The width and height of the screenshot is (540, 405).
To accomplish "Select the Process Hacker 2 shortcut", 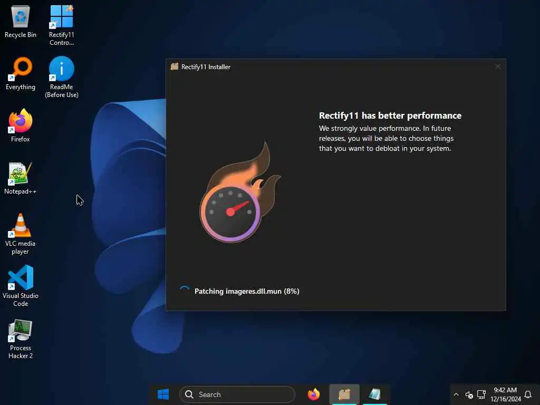I will 21,339.
